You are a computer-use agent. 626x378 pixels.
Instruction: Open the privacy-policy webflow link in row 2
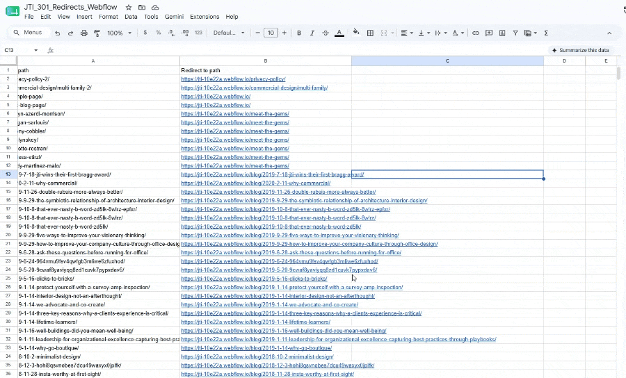point(233,79)
